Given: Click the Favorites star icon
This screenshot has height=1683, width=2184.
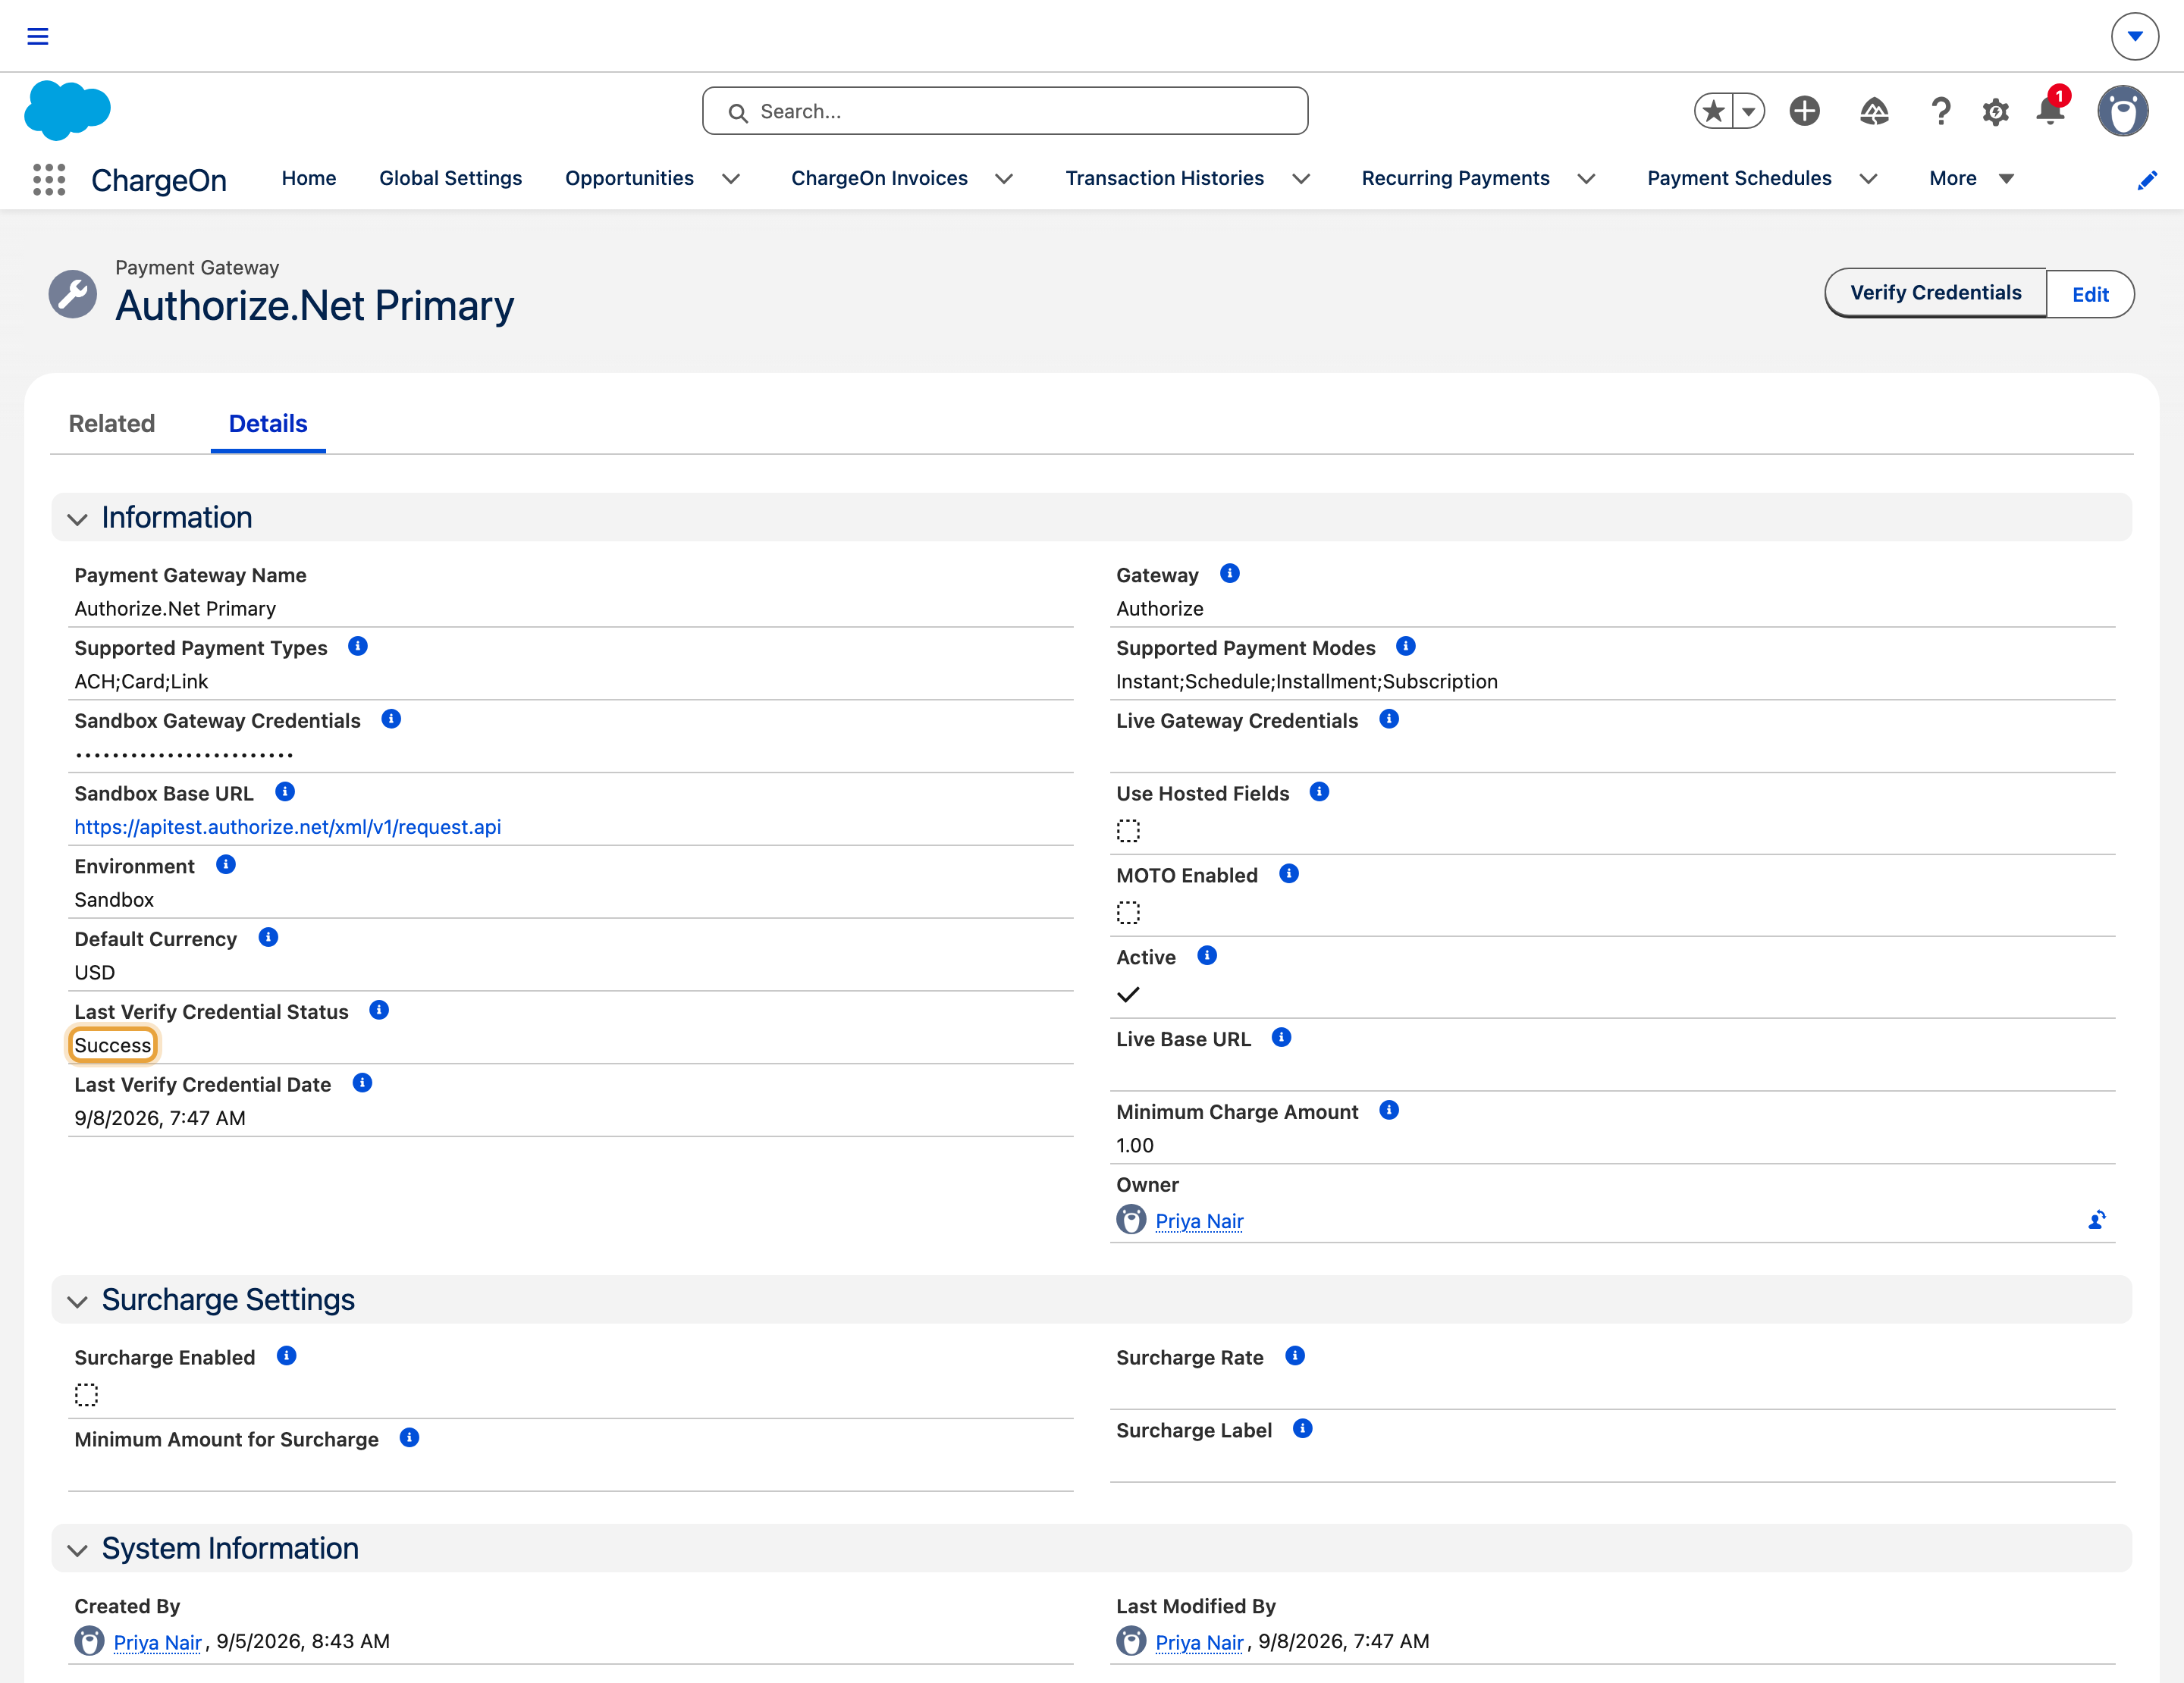Looking at the screenshot, I should pos(1714,111).
